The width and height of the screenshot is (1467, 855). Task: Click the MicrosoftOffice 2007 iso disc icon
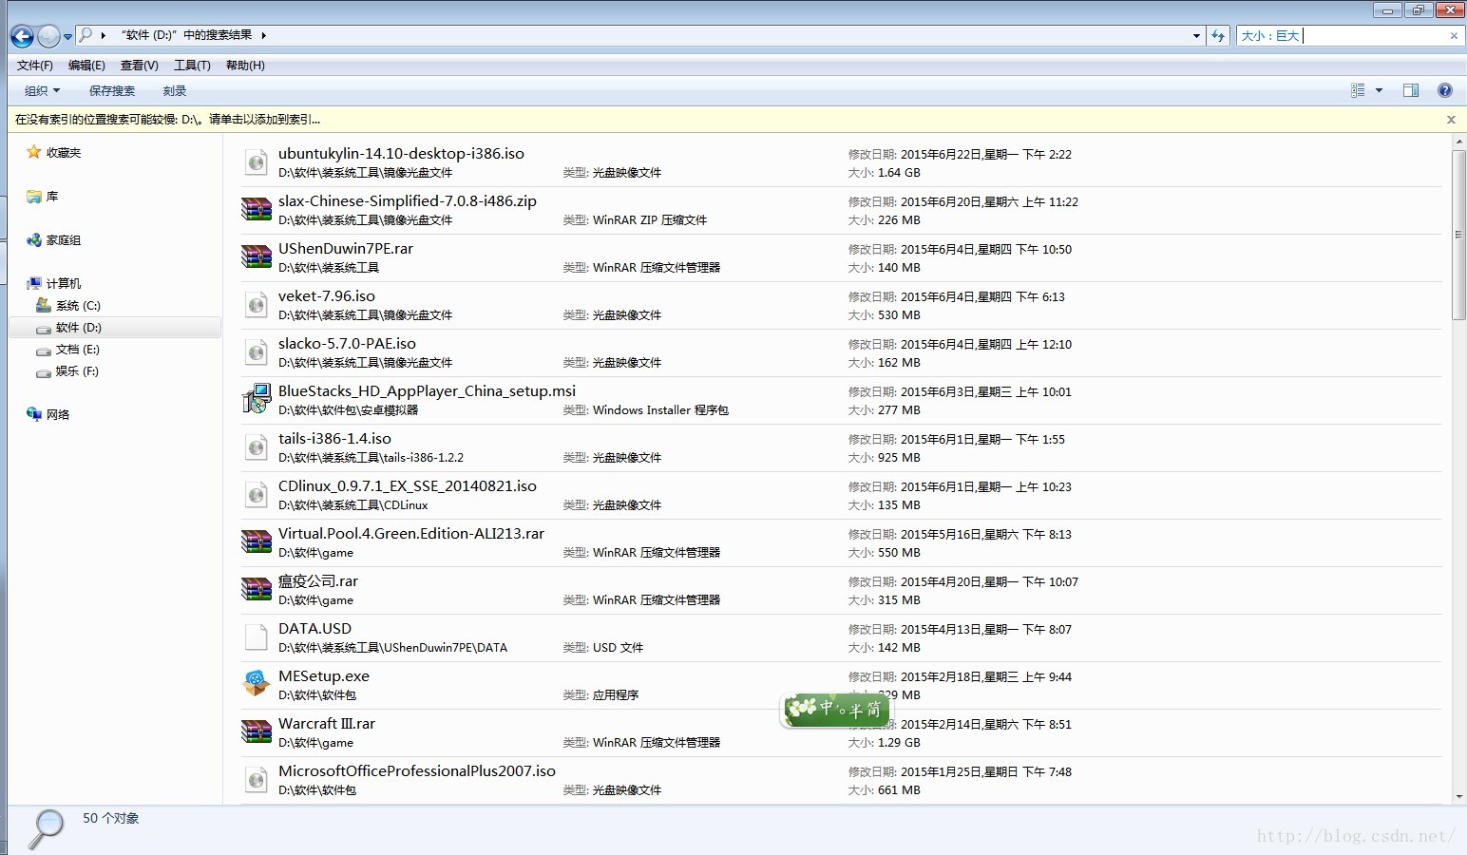pyautogui.click(x=256, y=780)
